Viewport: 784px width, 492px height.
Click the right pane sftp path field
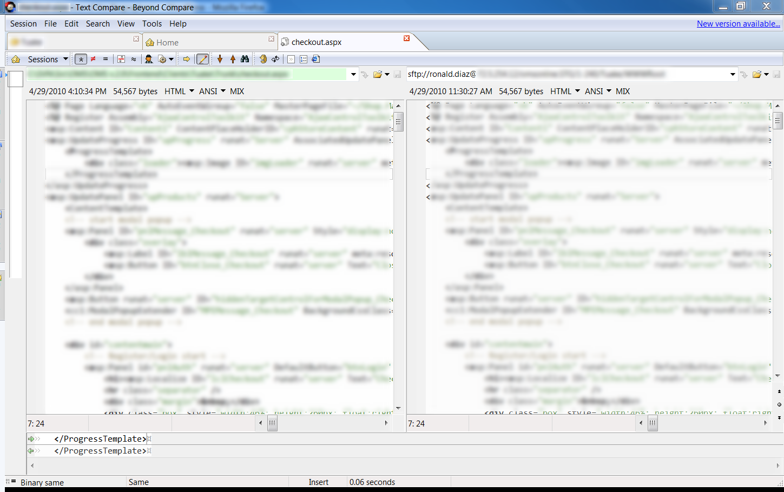pos(565,74)
